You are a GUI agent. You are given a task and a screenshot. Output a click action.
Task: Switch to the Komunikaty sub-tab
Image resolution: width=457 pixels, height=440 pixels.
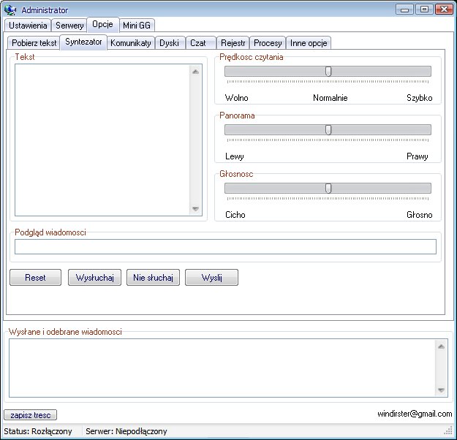point(130,43)
